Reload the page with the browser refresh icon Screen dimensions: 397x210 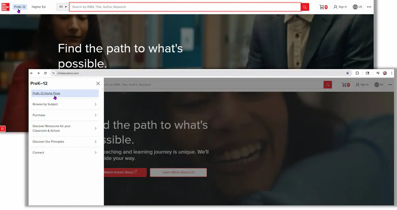click(45, 73)
